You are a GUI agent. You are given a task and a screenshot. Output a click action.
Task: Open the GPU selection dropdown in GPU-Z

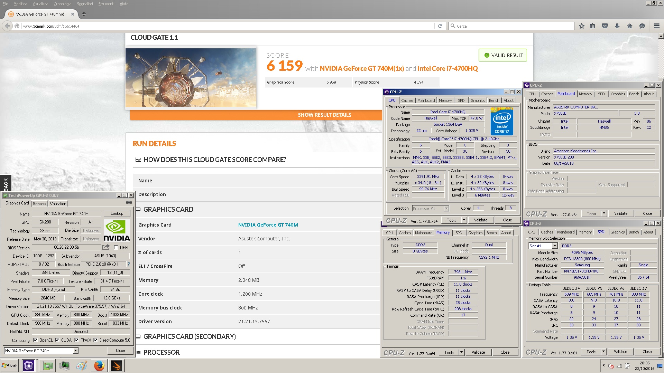click(x=75, y=351)
